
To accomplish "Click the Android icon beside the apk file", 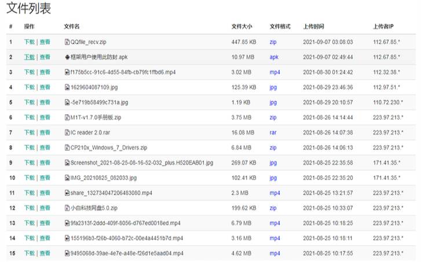I will (67, 57).
